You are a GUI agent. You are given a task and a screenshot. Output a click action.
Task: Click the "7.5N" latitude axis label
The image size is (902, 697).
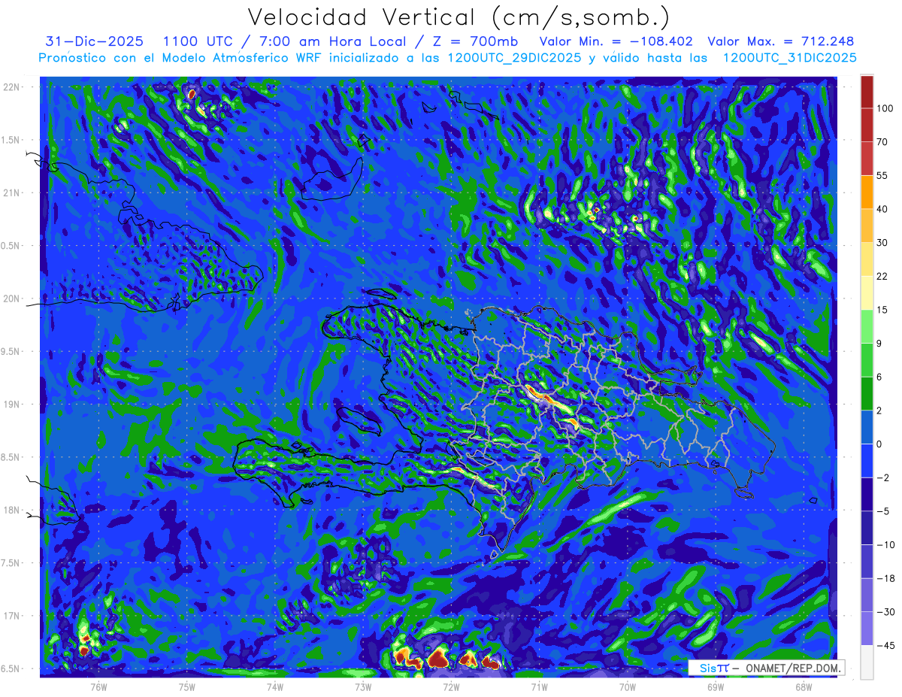click(11, 563)
